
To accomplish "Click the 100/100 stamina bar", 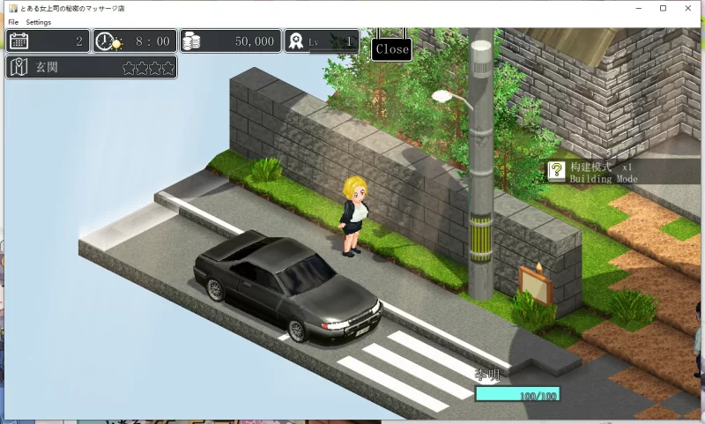I will tap(517, 394).
